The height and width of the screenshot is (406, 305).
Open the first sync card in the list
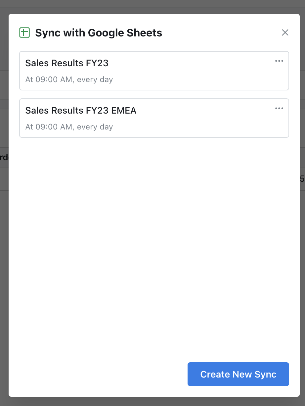(154, 71)
